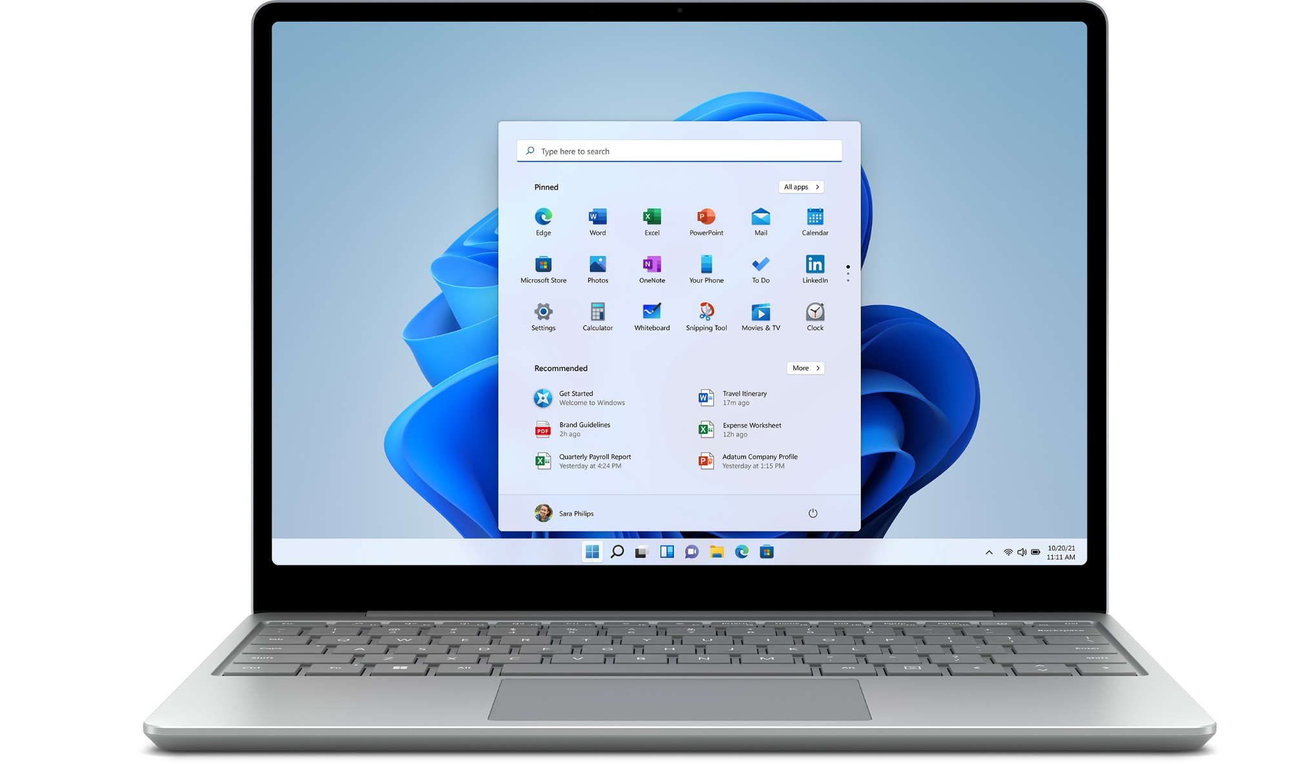Open Brand Guidelines PDF file
The image size is (1291, 764).
tap(583, 428)
